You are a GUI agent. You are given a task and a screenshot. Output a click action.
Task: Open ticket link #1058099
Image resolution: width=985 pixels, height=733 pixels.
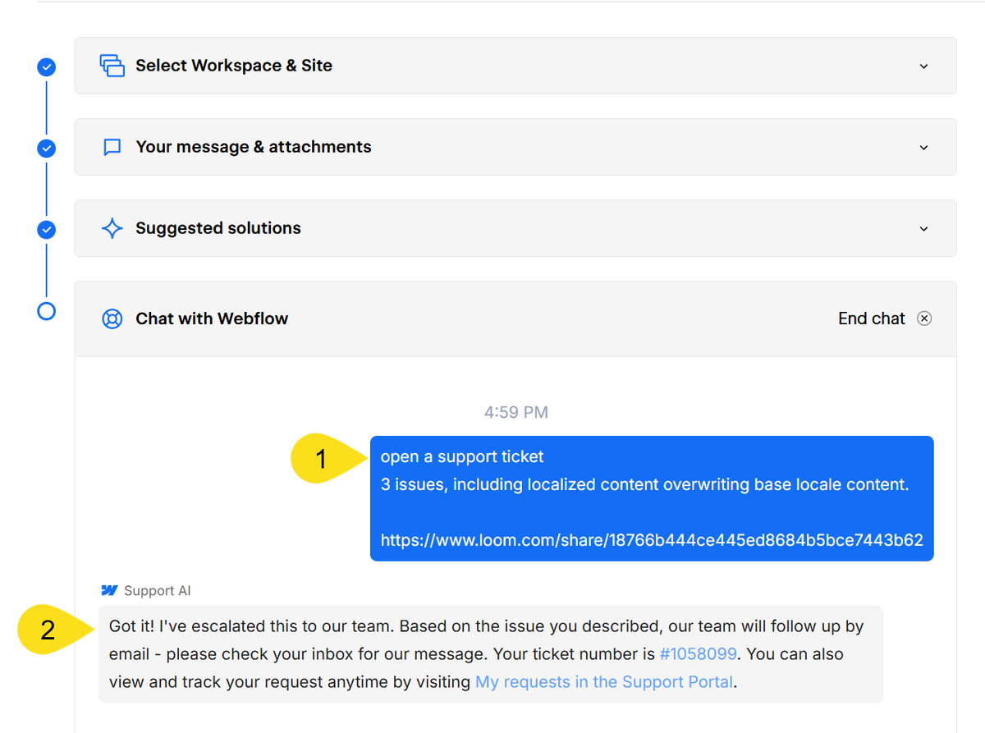point(698,654)
